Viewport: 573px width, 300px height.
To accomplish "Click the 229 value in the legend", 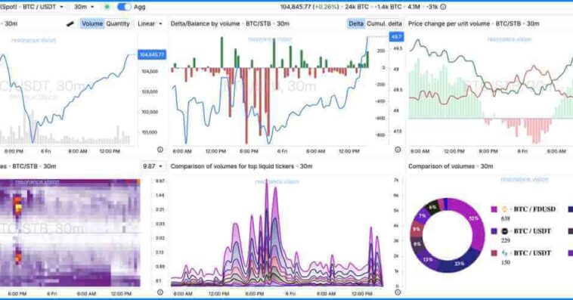I will coord(506,240).
